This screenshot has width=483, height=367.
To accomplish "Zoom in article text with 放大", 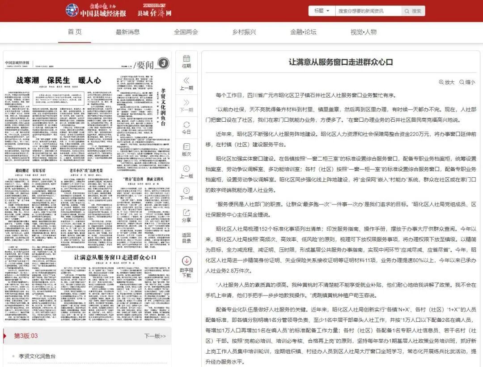I will (447, 82).
